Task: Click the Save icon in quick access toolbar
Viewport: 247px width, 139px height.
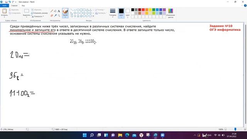Action: click(6, 2)
